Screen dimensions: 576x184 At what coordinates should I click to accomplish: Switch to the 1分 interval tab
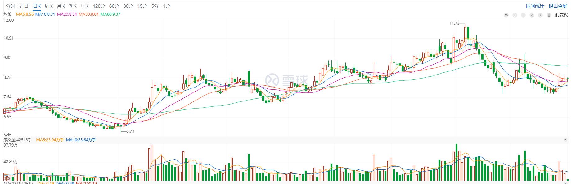point(166,6)
